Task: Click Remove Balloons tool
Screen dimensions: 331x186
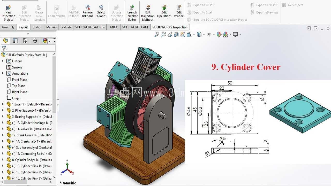Action: [x=88, y=11]
